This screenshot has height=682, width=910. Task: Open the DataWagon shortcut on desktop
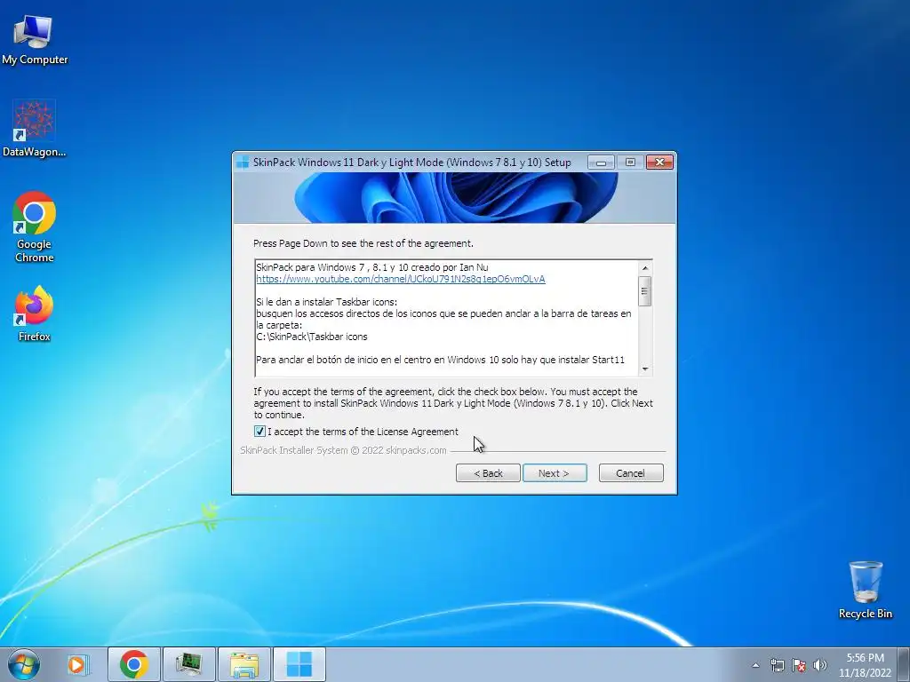[34, 129]
